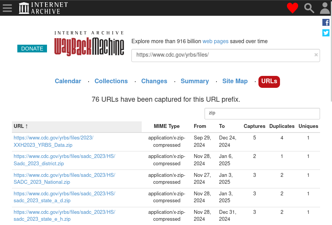The image size is (332, 225).
Task: Sort table by Captures column
Action: pyautogui.click(x=254, y=126)
